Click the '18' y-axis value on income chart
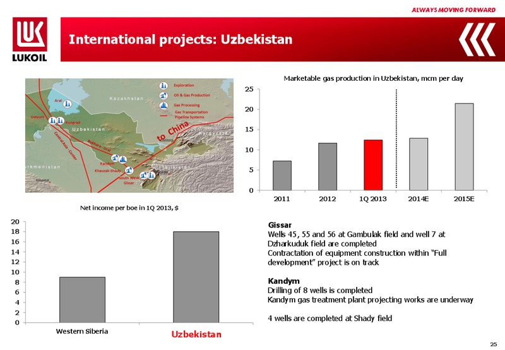Image resolution: width=505 pixels, height=350 pixels. pyautogui.click(x=15, y=232)
